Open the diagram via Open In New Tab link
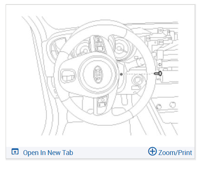This screenshot has width=207, height=170. coord(48,153)
